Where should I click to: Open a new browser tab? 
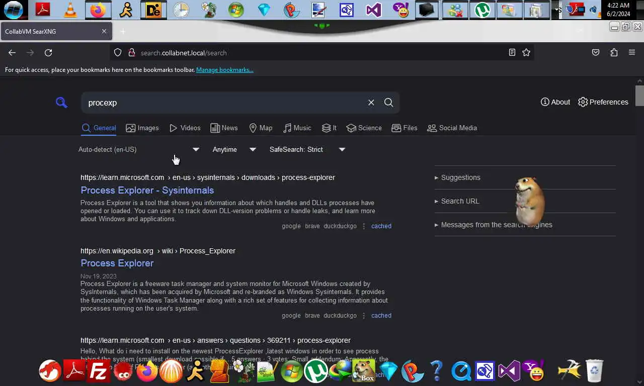tap(123, 31)
